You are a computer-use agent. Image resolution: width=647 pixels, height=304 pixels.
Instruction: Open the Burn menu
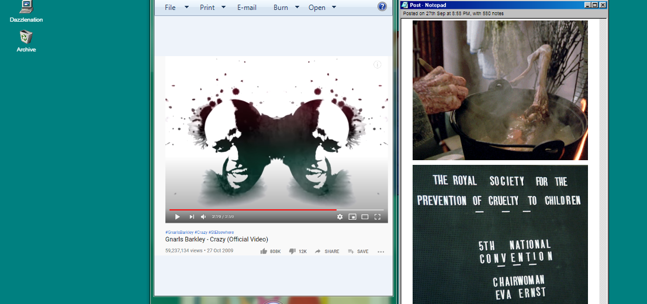coord(281,8)
